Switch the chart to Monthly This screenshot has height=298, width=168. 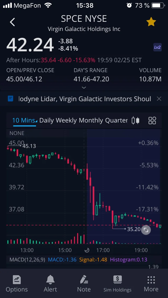tap(91, 120)
